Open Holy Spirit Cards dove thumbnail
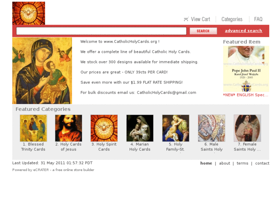The image size is (273, 204). click(x=104, y=128)
